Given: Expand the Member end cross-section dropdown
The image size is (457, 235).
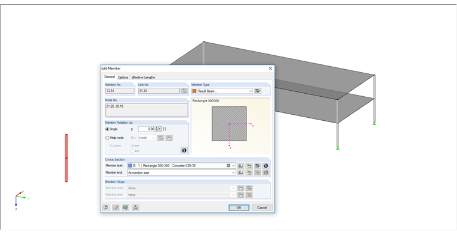Looking at the screenshot, I should pos(233,172).
